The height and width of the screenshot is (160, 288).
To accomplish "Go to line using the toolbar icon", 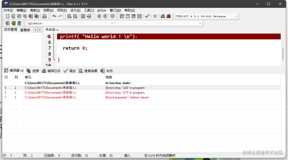I will (x=89, y=16).
